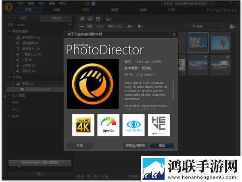This screenshot has height=182, width=242.
Task: Switch to the 图库 (Library) module tab
Action: [29, 10]
